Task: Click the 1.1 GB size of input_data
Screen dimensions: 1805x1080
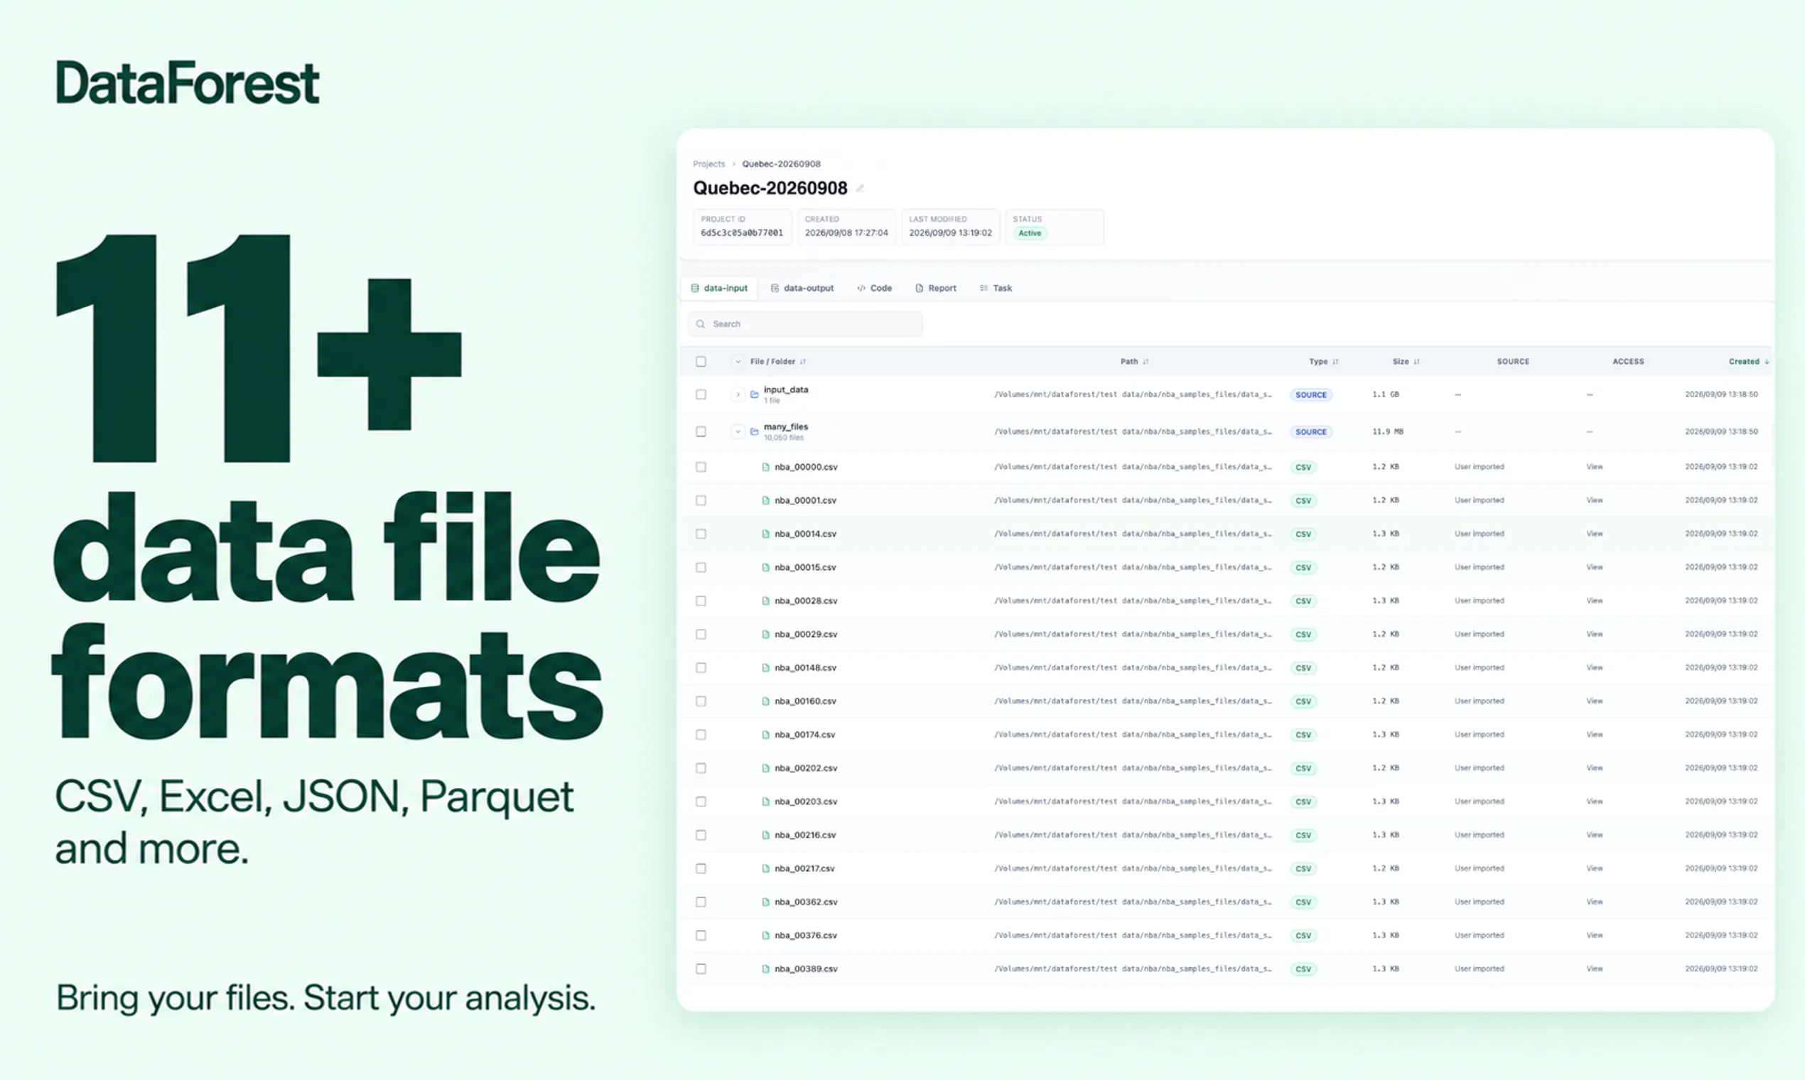Action: pyautogui.click(x=1386, y=394)
